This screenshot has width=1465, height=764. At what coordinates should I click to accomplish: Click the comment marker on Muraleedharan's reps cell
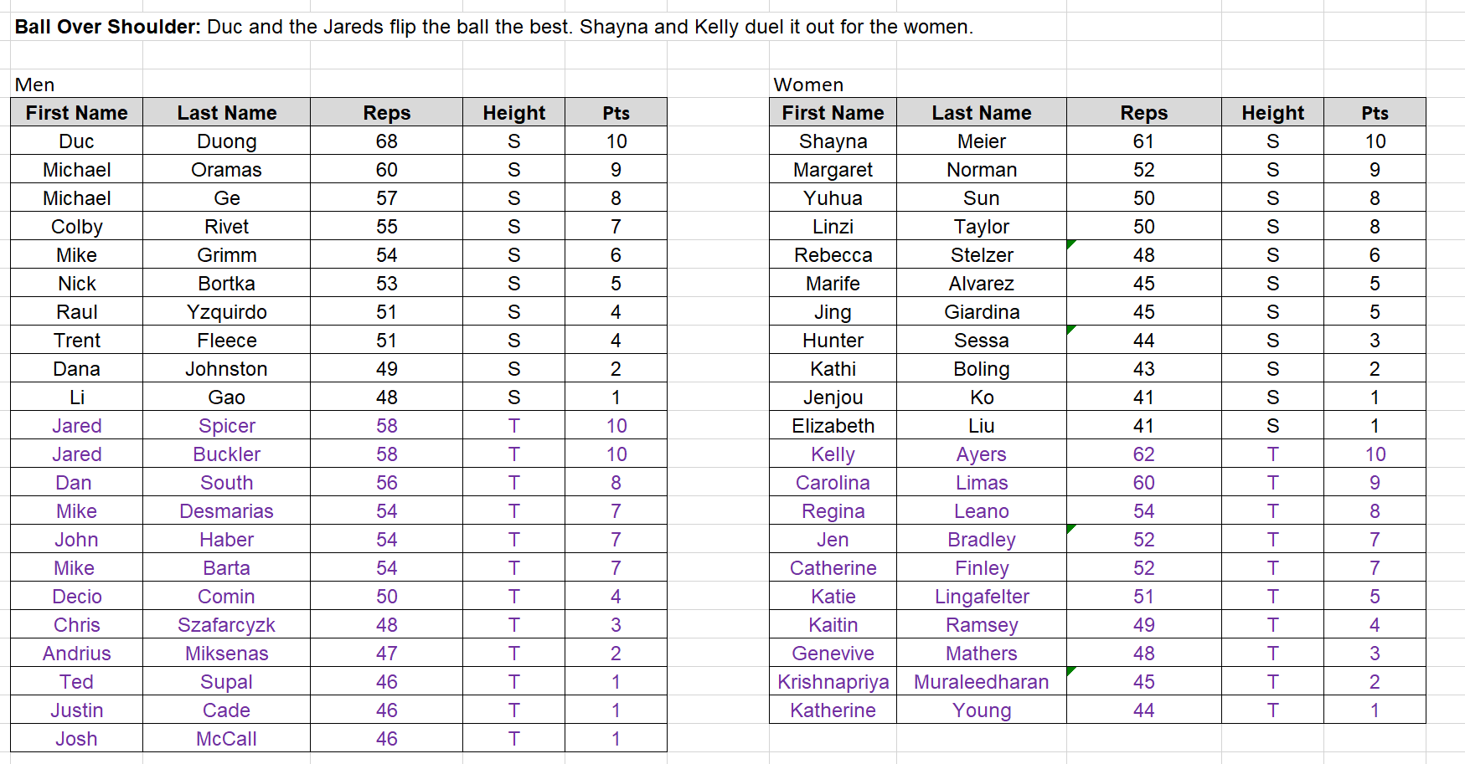point(1071,671)
